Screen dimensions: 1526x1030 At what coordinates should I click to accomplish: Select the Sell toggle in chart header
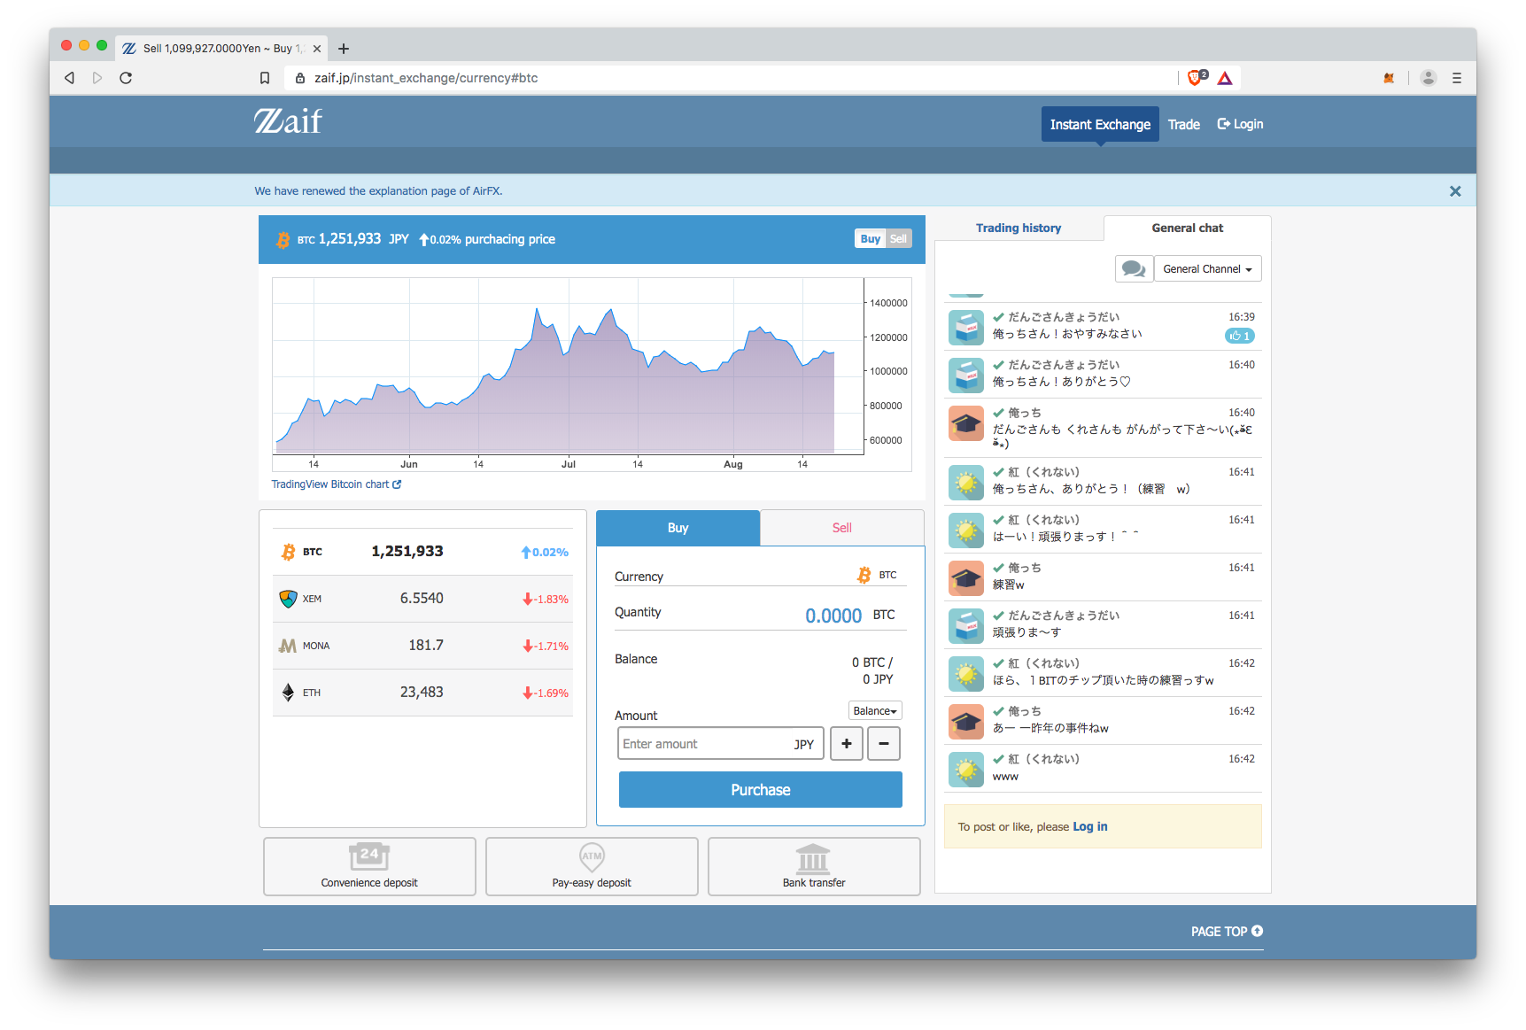(x=898, y=239)
